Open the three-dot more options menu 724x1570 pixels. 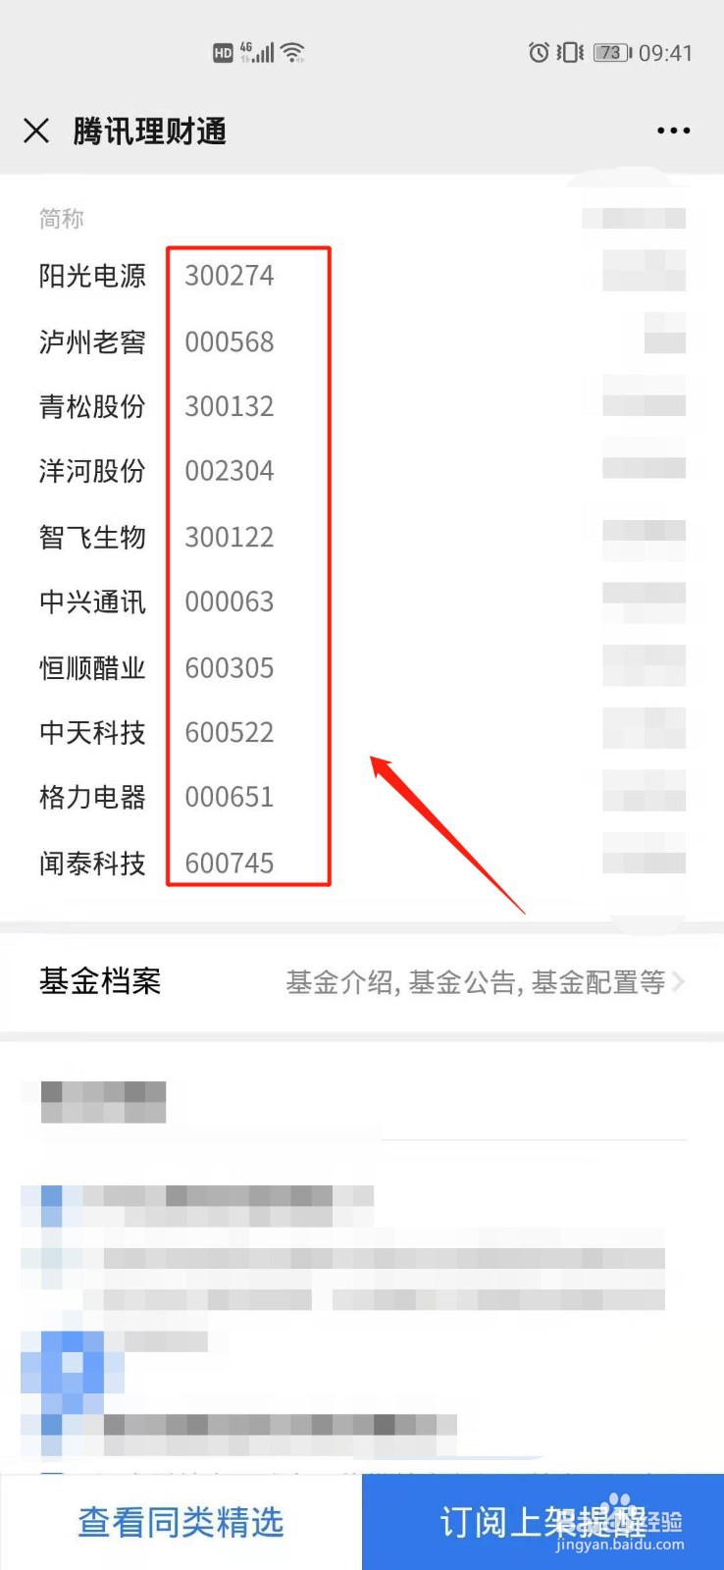[673, 131]
